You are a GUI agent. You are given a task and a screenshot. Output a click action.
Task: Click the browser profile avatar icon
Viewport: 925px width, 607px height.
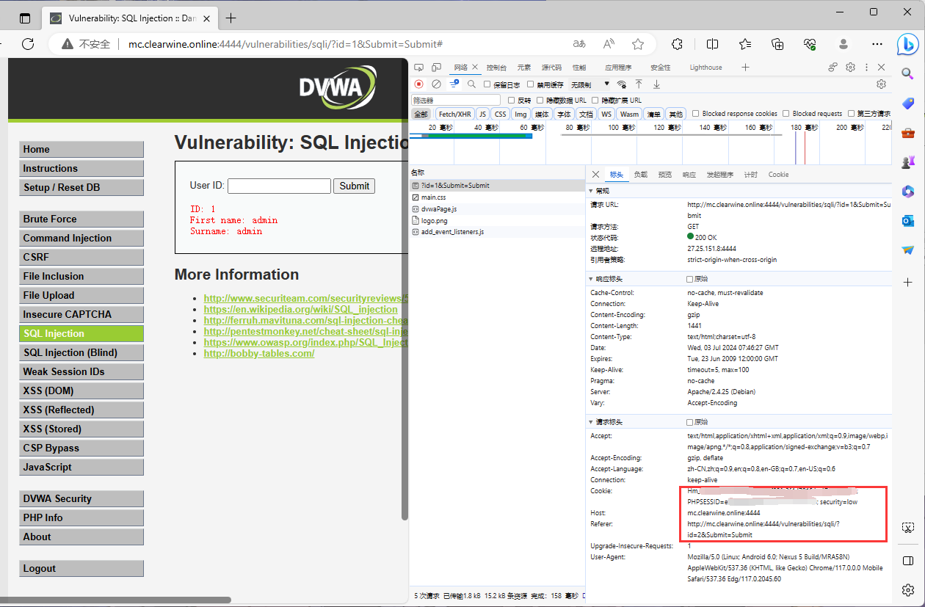(844, 44)
